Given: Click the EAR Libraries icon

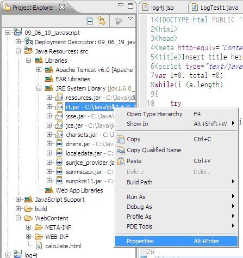Looking at the screenshot, I should tap(49, 79).
